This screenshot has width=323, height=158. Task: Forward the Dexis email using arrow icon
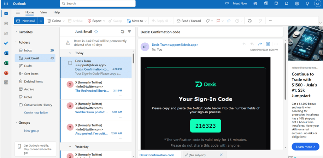(x=260, y=44)
